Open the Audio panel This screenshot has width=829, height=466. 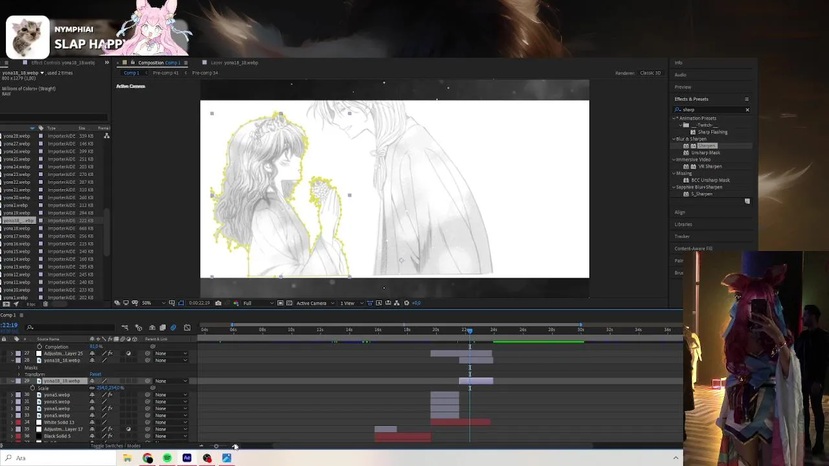pos(680,74)
